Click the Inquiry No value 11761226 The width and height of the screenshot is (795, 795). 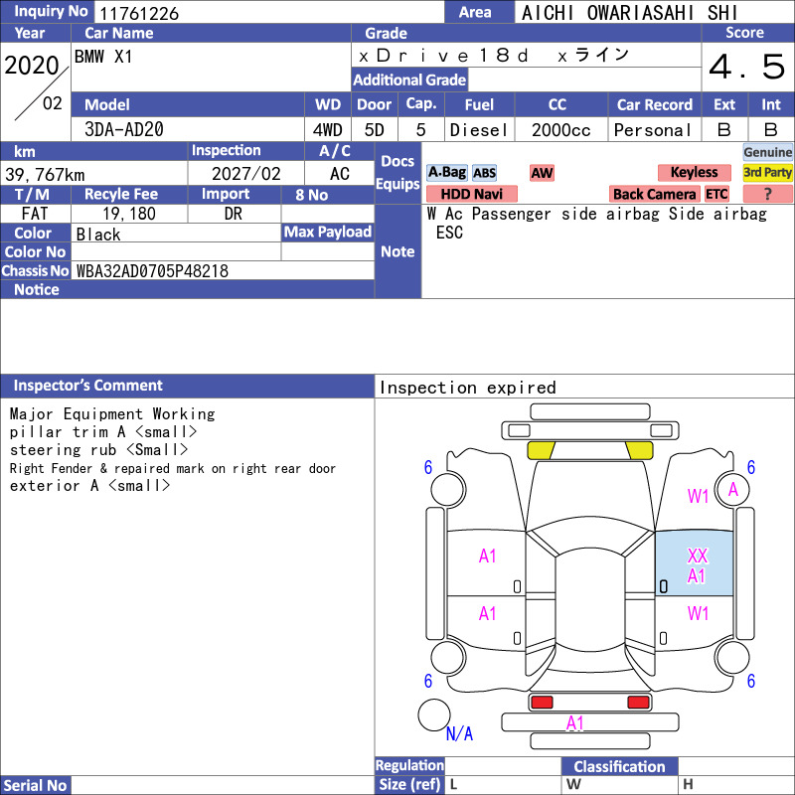139,13
